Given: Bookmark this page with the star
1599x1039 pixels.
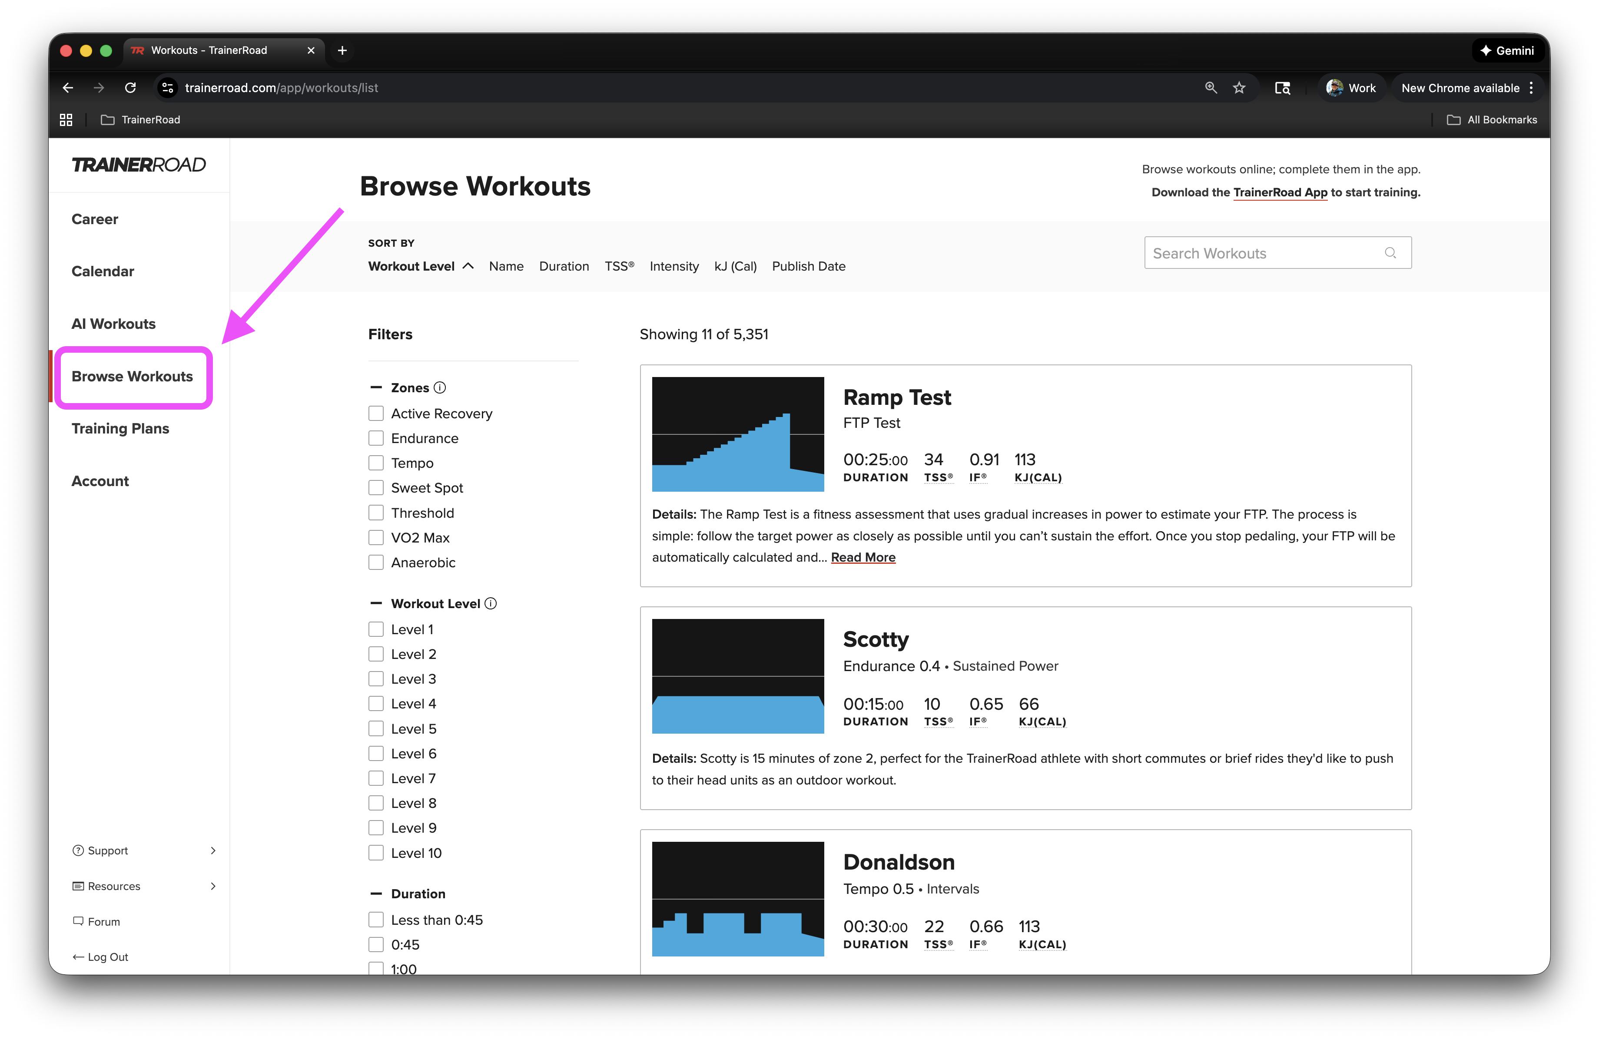Looking at the screenshot, I should [x=1240, y=88].
